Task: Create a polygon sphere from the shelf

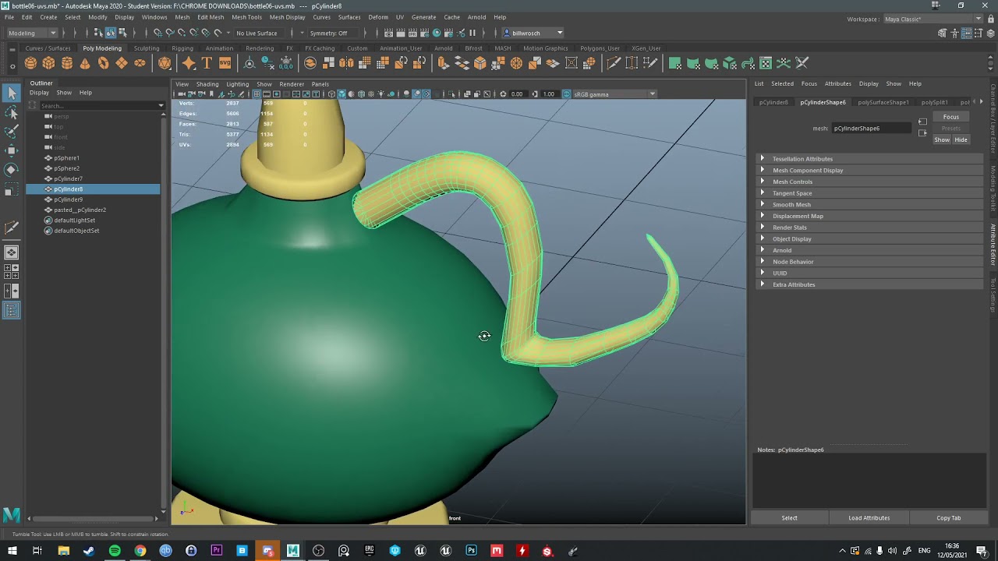Action: tap(30, 63)
